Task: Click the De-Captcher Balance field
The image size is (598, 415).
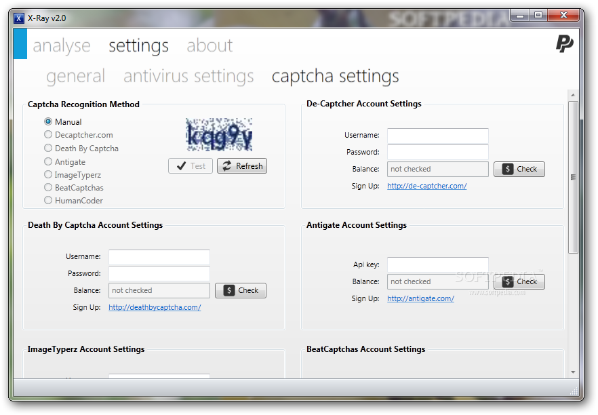Action: tap(438, 169)
